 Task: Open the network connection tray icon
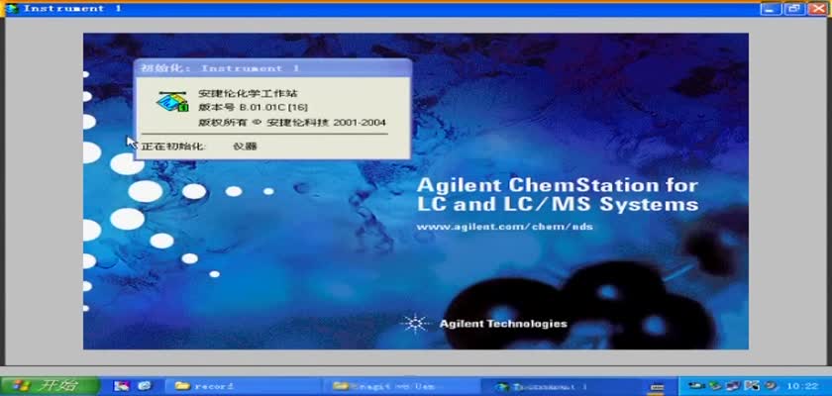(732, 386)
